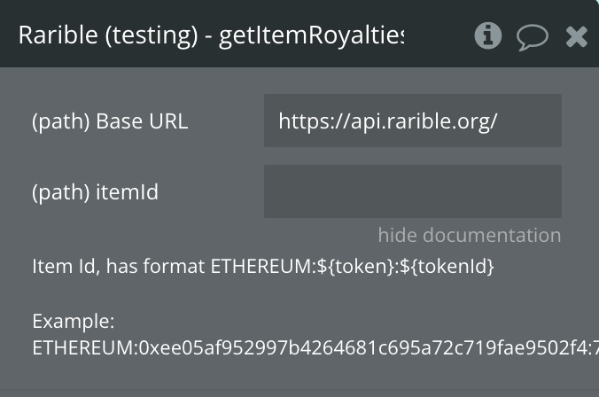Hide the documentation text

(x=470, y=235)
